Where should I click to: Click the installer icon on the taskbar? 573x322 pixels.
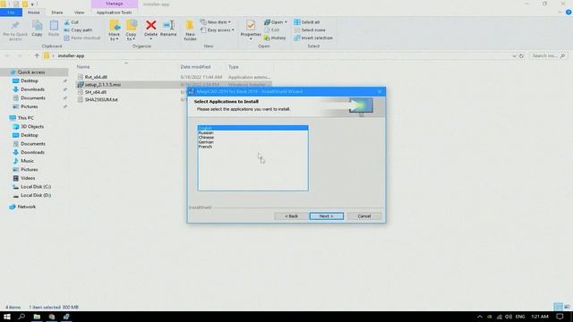(x=66, y=317)
